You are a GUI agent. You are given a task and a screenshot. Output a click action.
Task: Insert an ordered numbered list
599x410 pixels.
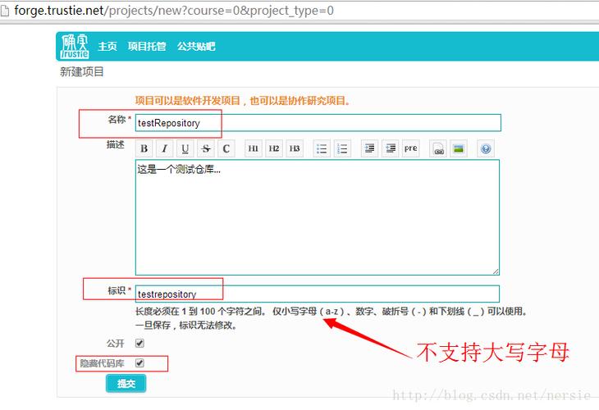(342, 148)
